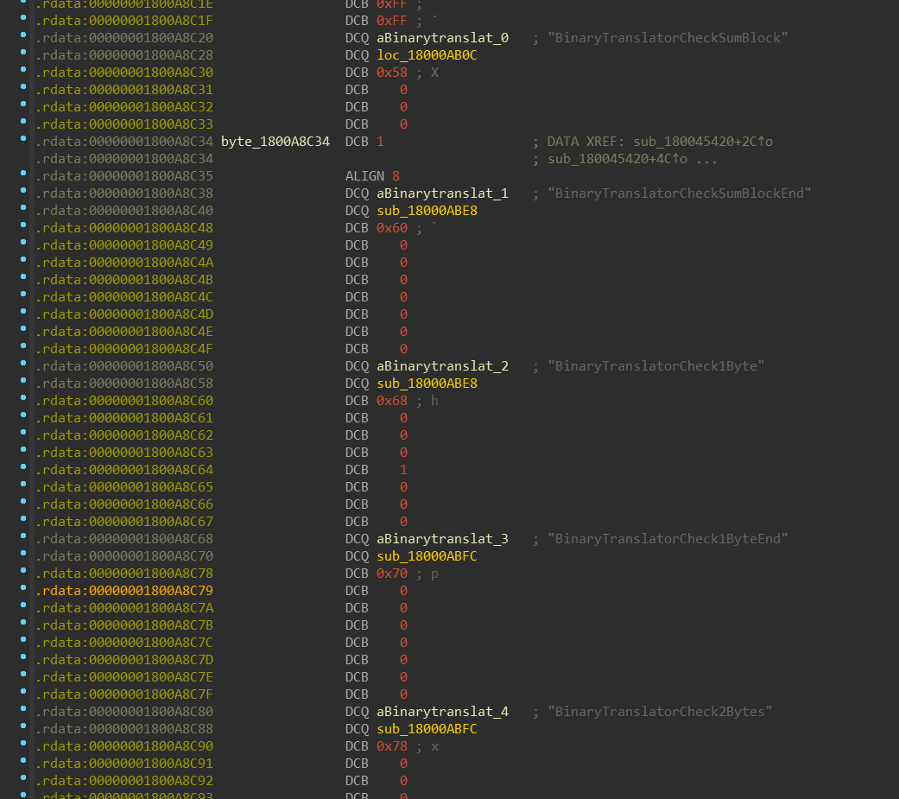Click the breakpoint dot beside address 1800A8C90
Viewport: 899px width, 799px height.
point(23,744)
